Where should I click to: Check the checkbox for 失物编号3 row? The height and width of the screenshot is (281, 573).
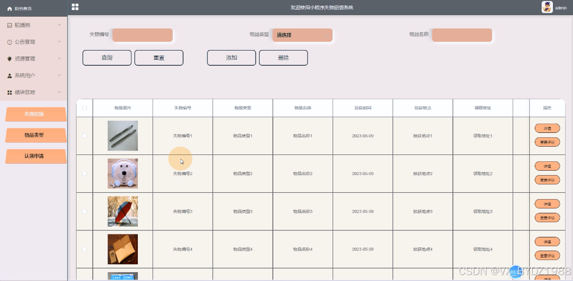85,211
